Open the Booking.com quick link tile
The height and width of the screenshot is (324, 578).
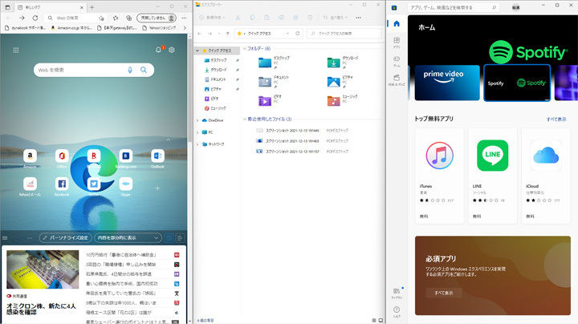click(126, 158)
